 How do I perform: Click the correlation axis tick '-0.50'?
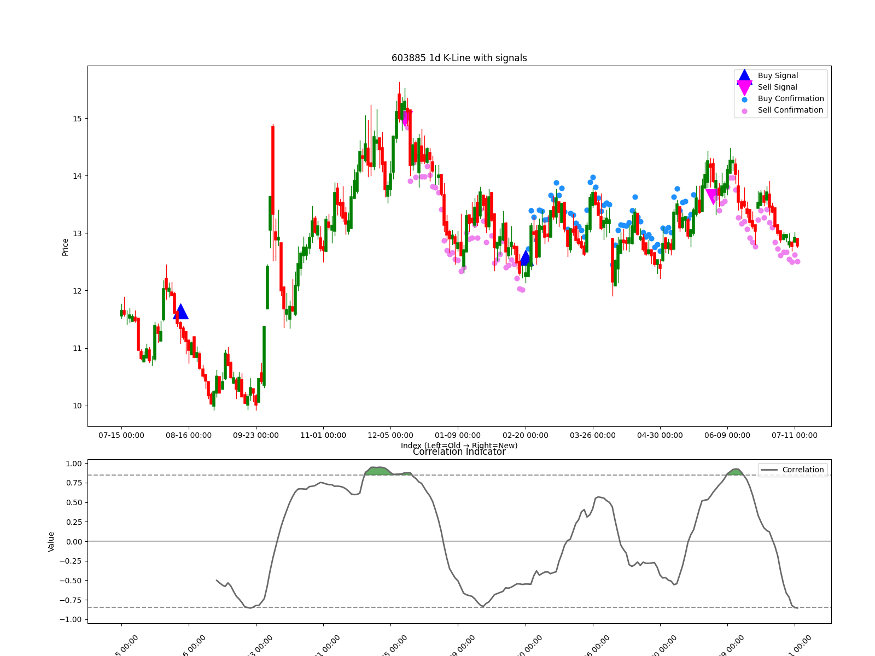pos(71,581)
